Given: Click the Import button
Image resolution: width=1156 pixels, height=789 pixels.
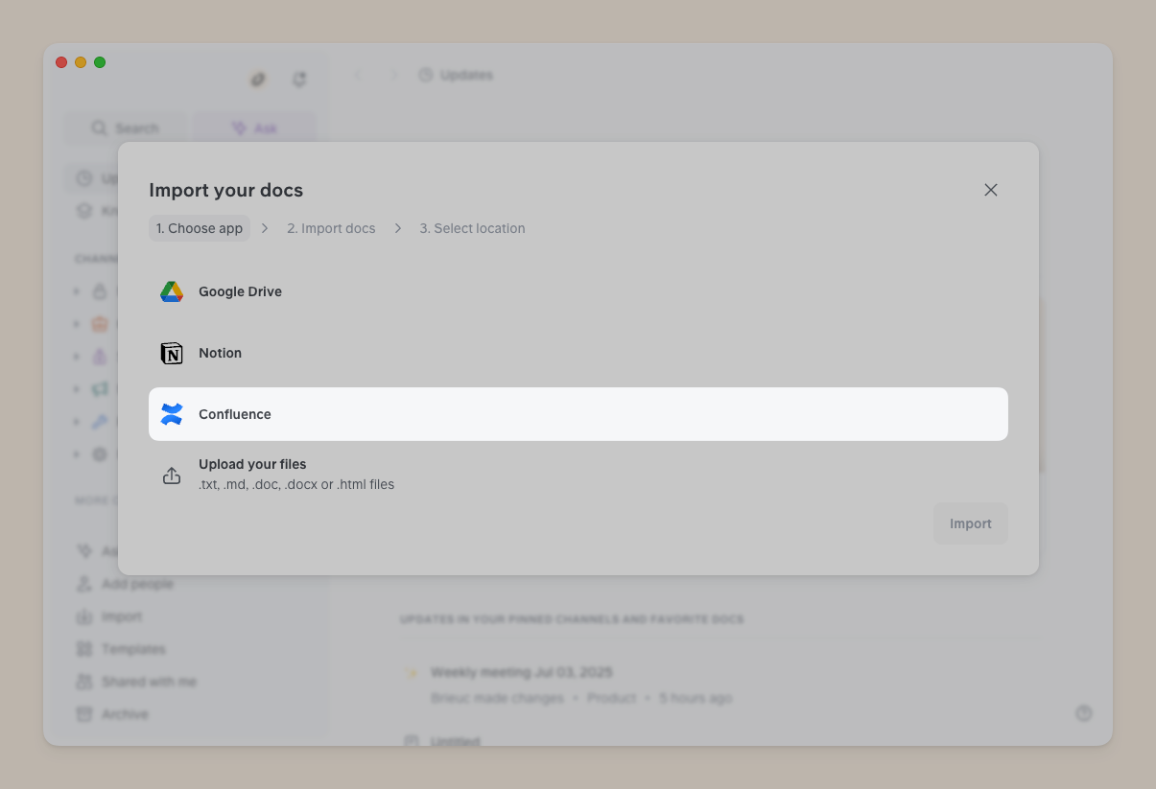Looking at the screenshot, I should (x=971, y=523).
